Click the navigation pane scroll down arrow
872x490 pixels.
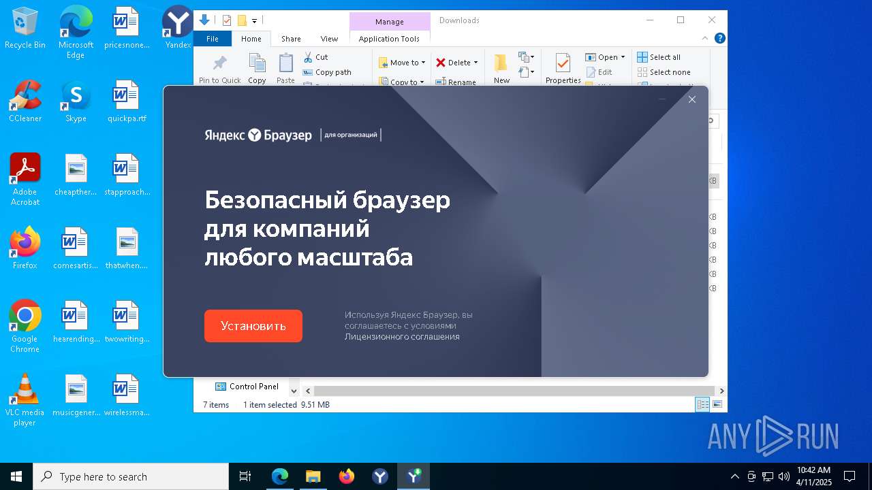pyautogui.click(x=294, y=391)
